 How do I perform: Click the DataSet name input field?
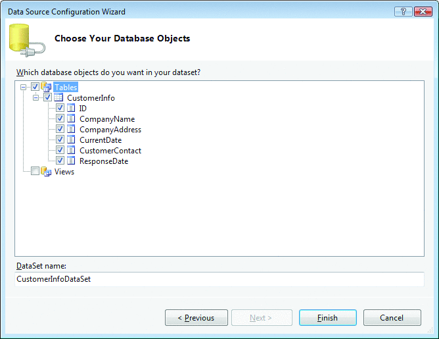[219, 279]
